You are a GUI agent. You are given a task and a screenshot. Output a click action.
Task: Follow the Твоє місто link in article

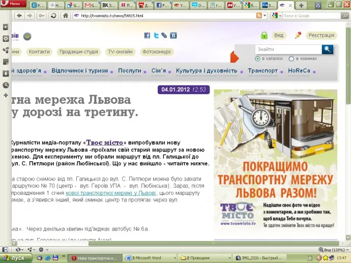coord(105,142)
